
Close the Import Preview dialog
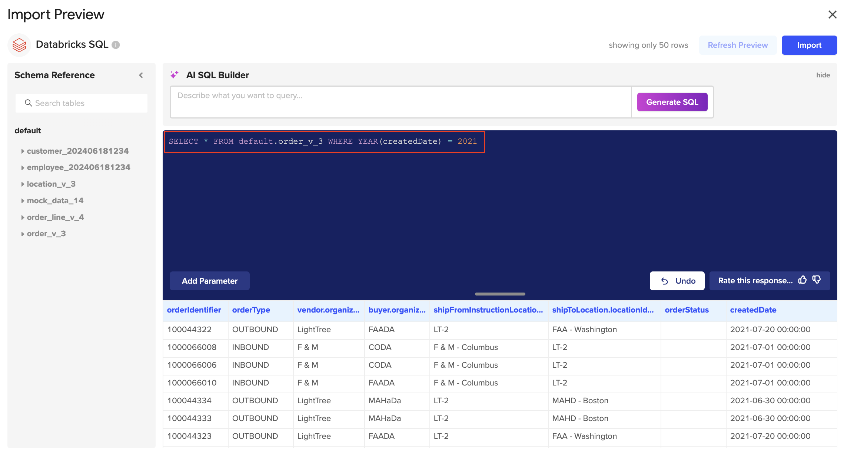(x=832, y=14)
